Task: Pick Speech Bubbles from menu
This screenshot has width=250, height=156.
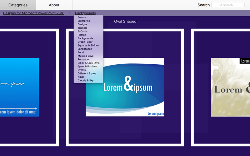Action: click(87, 66)
